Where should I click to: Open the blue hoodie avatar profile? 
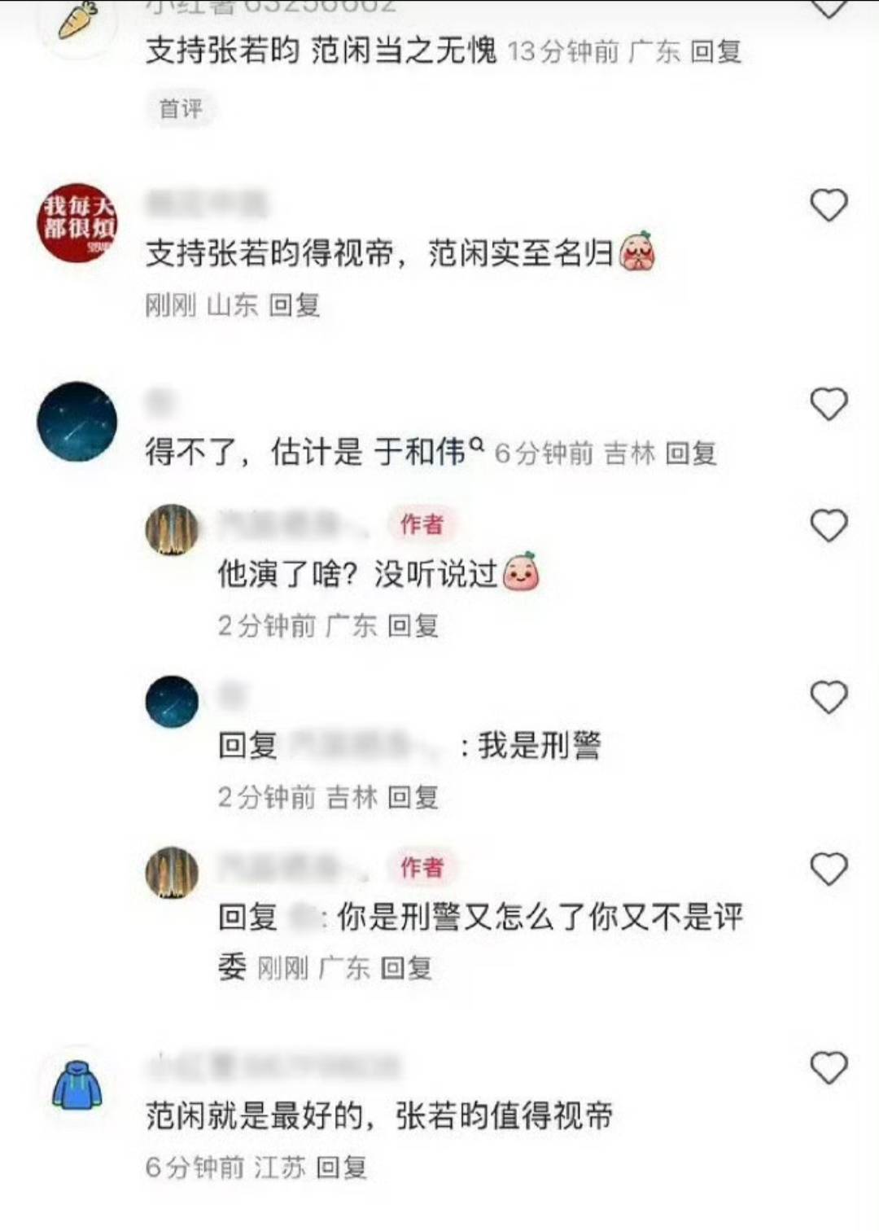tap(78, 1085)
